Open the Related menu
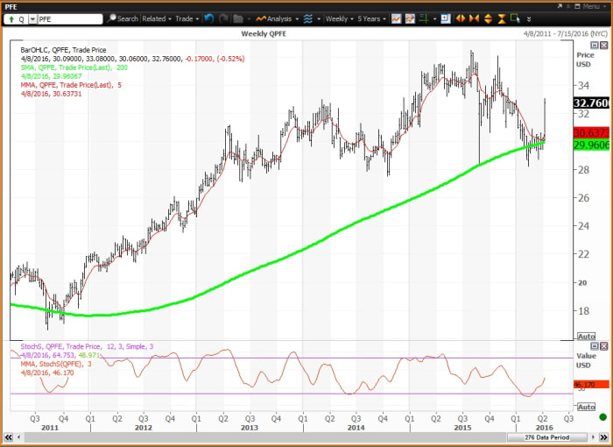Viewport: 613px width, 447px height. click(156, 18)
